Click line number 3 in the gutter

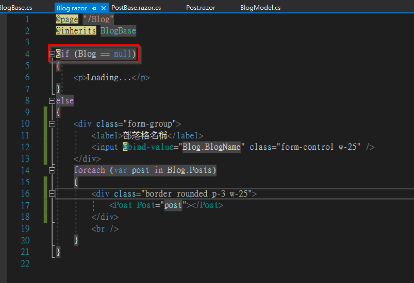[27, 42]
